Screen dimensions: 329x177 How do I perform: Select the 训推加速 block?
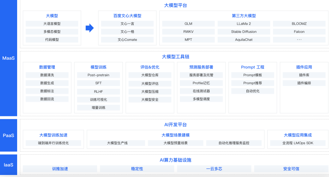click(60, 169)
